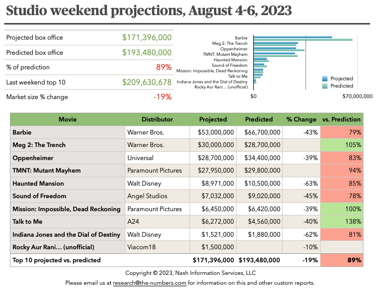Select the Barbie row title cell
The height and width of the screenshot is (292, 376).
[67, 132]
